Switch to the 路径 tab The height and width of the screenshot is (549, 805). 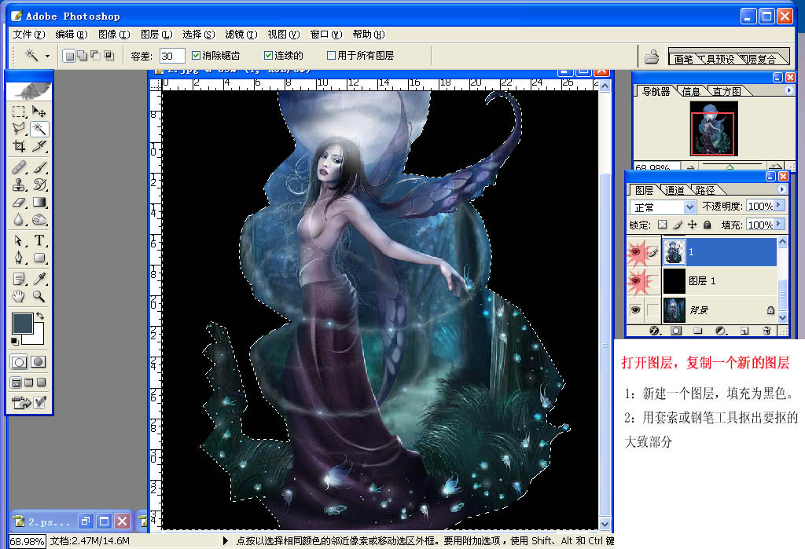tap(705, 190)
